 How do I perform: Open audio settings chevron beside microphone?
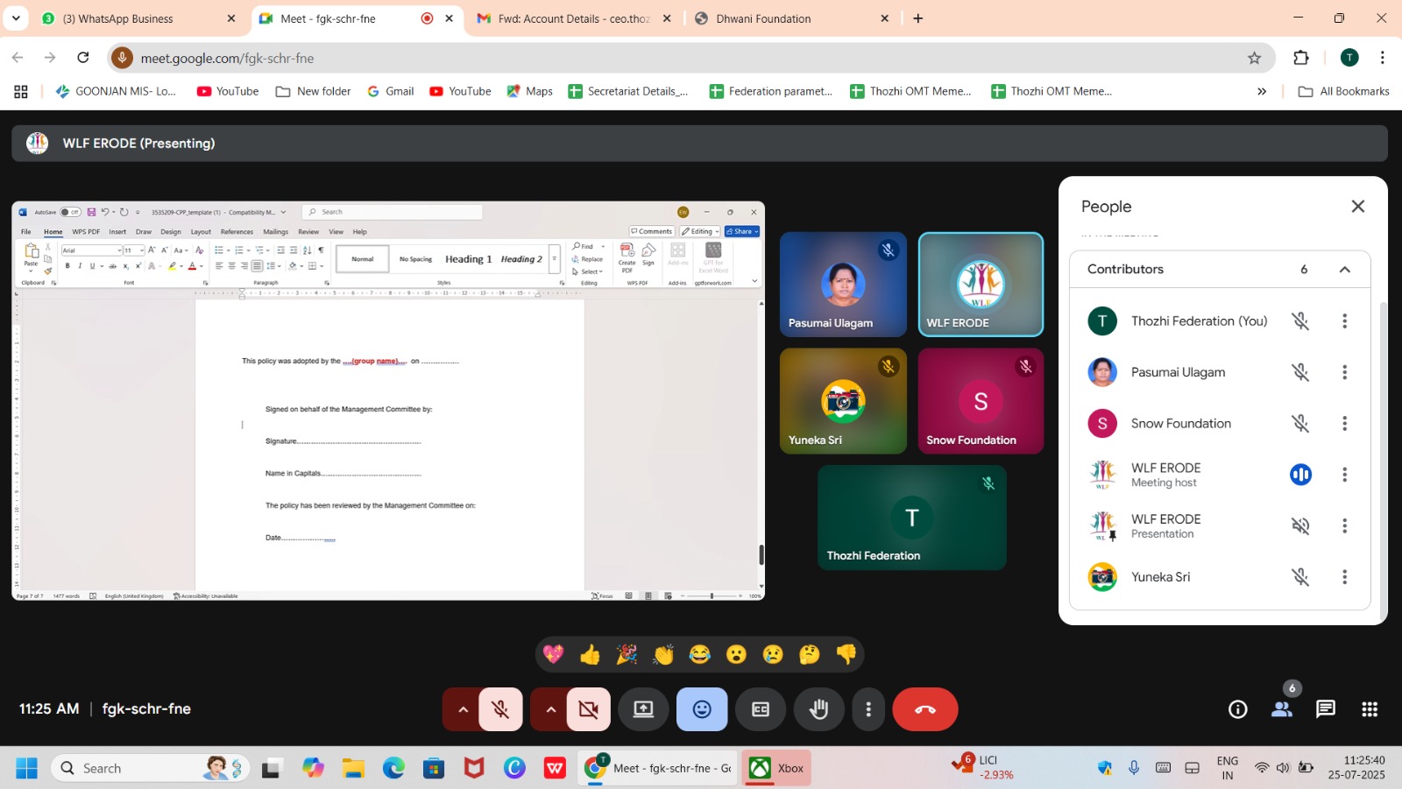463,709
